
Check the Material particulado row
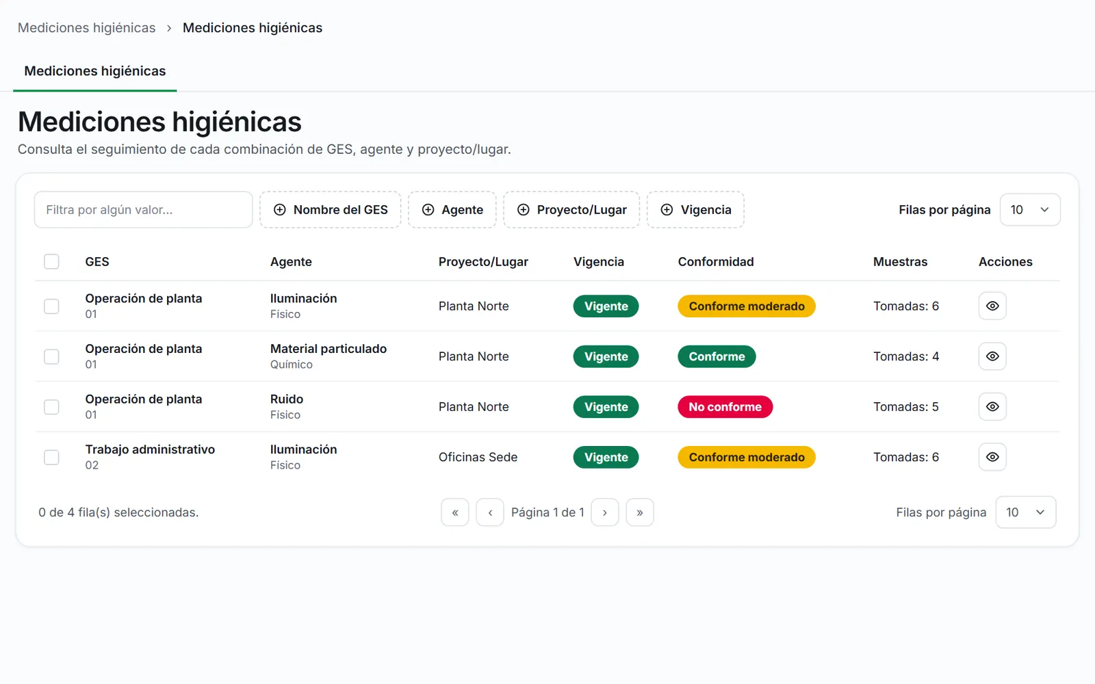pyautogui.click(x=51, y=356)
